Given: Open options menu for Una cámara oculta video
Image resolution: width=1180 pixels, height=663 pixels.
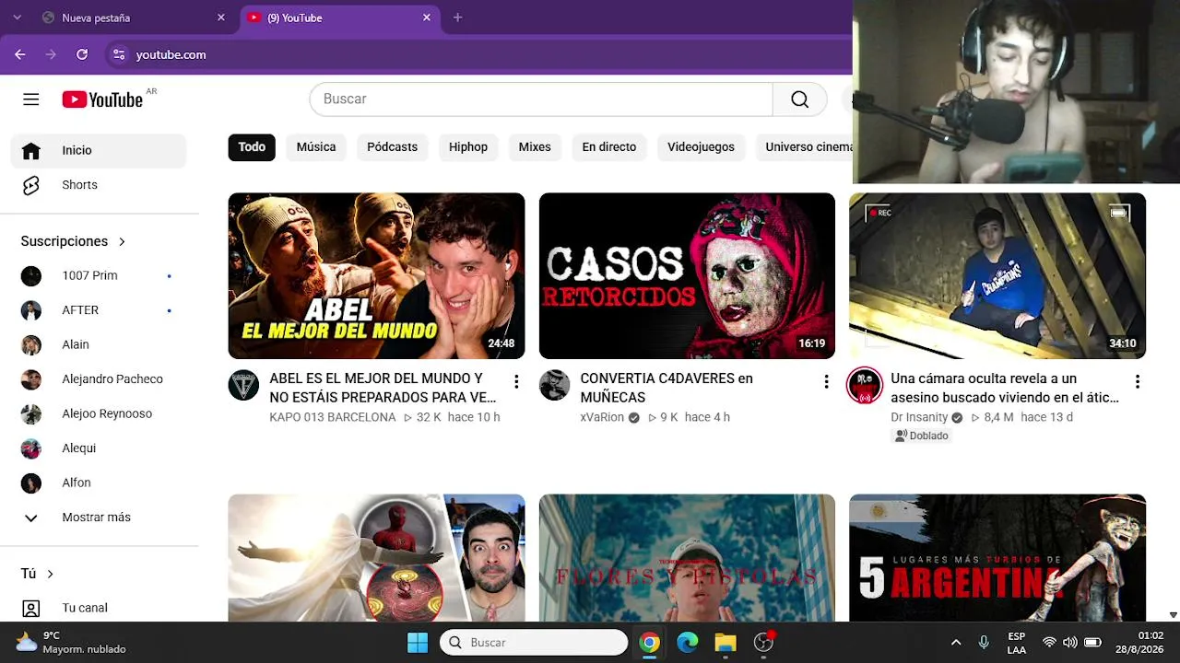Looking at the screenshot, I should [1138, 381].
